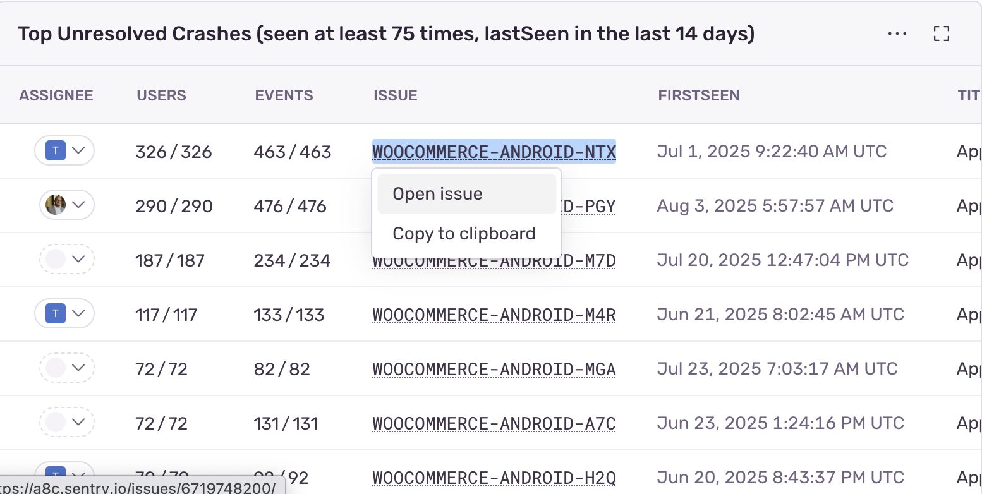Screen dimensions: 982x494
Task: Click the assignee avatar for WOOCOMMERCE-ANDROID-NTX
Action: (56, 151)
